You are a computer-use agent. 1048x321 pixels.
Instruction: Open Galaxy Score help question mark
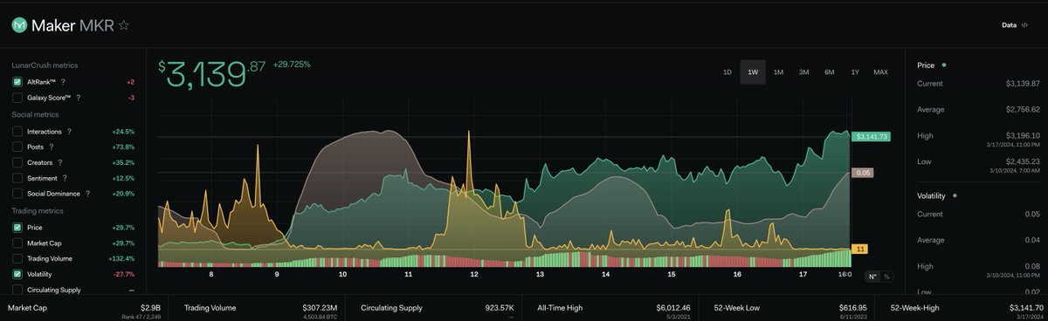(x=79, y=98)
